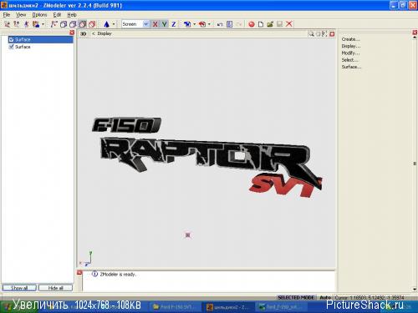Open the Edit menu
This screenshot has width=418, height=313.
pos(57,15)
